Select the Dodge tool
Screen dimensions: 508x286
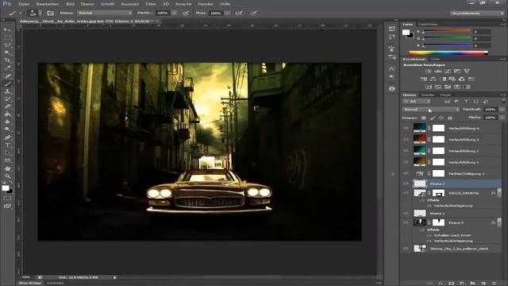click(7, 129)
